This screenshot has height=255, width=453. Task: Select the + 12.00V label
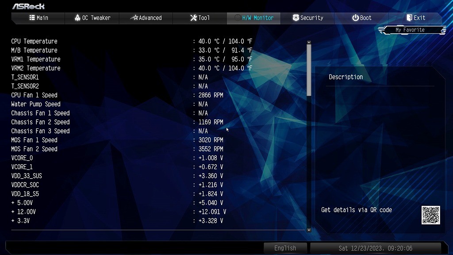(x=23, y=212)
